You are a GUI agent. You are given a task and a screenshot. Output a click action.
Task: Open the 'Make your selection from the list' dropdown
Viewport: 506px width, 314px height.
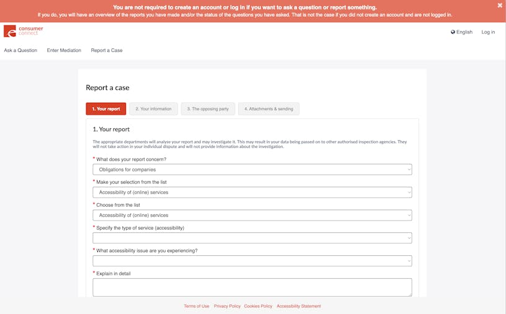tap(252, 193)
